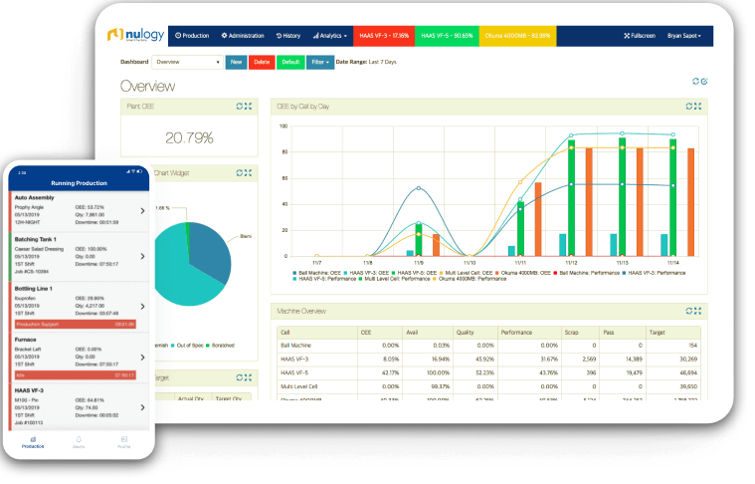
Task: Refresh the Plant OEE widget
Action: click(x=238, y=106)
